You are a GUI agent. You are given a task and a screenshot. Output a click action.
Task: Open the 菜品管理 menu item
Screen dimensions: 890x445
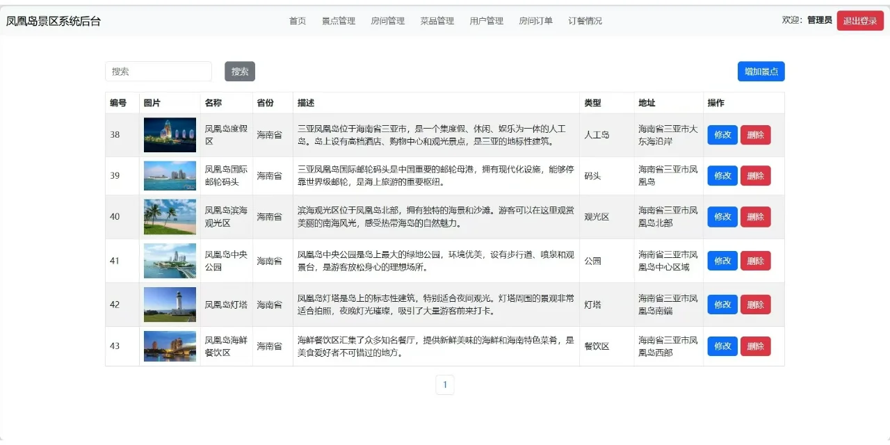click(437, 20)
